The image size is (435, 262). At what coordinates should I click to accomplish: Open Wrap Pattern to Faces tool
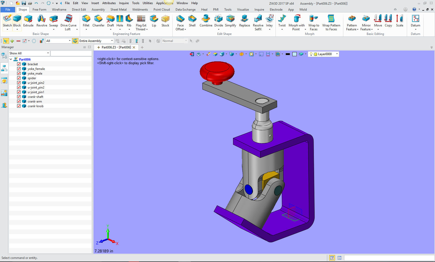coord(331,22)
